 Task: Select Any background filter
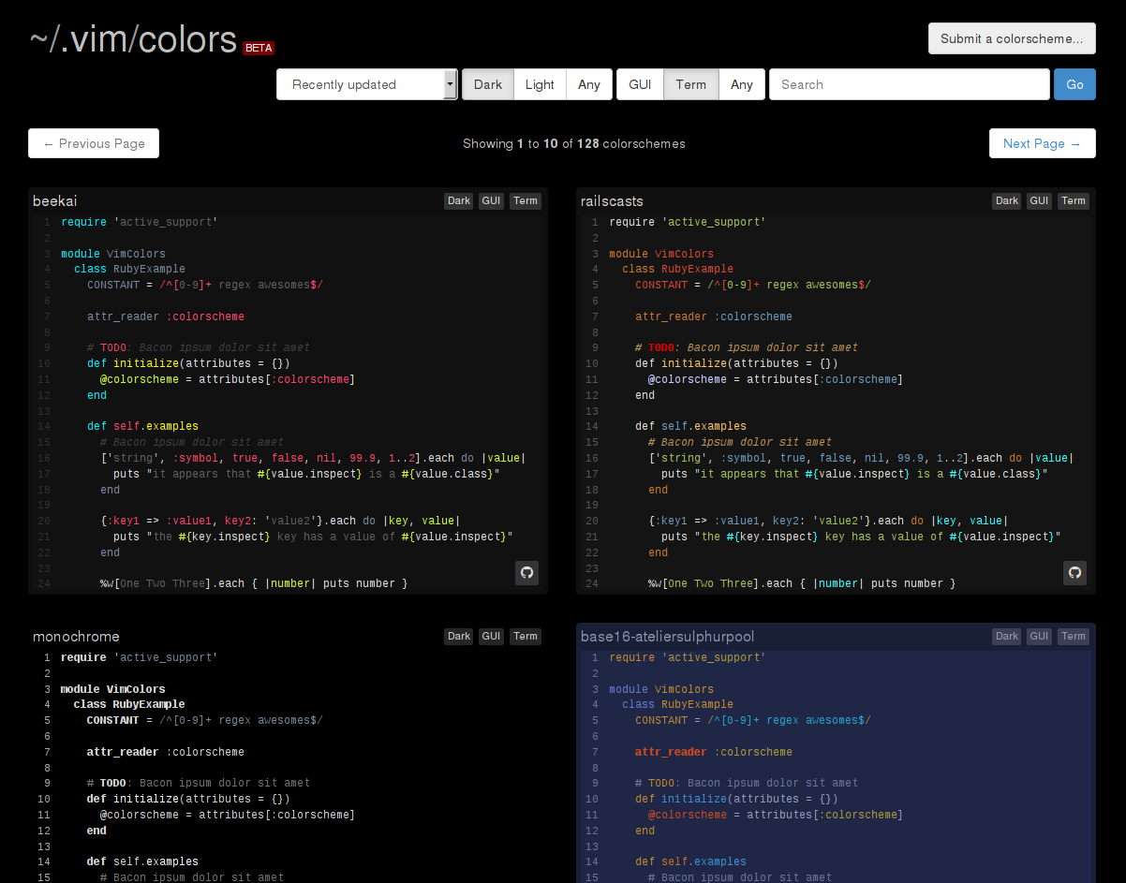click(589, 84)
